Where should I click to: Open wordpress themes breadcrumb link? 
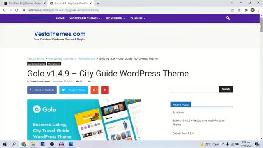61,58
